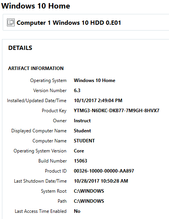
Task: Click the ARTIFACT INFORMATION section header
Action: (x=36, y=68)
